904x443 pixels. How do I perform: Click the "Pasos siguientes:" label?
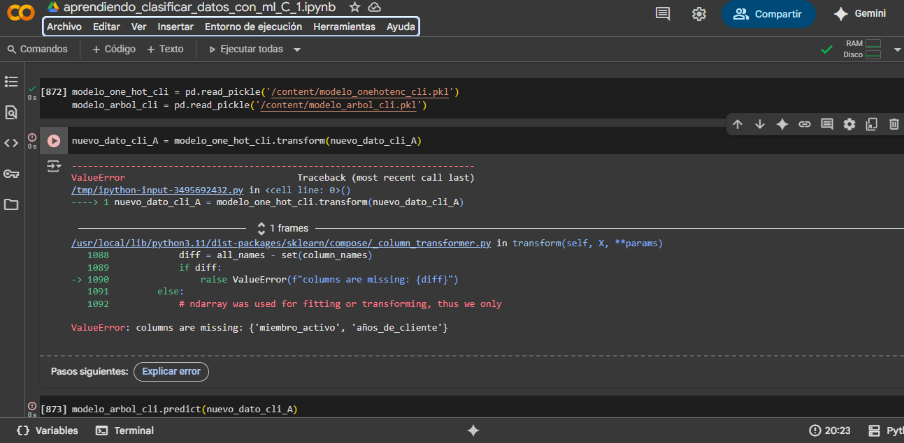click(x=89, y=372)
